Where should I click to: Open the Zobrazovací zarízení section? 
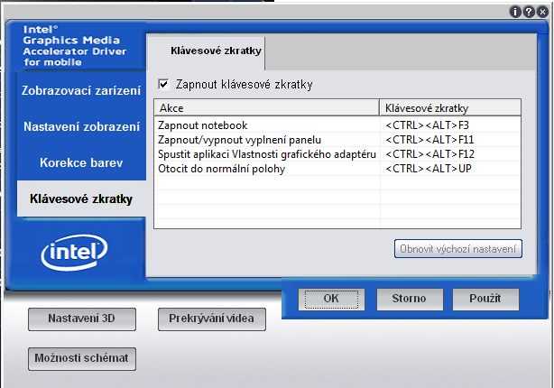81,90
